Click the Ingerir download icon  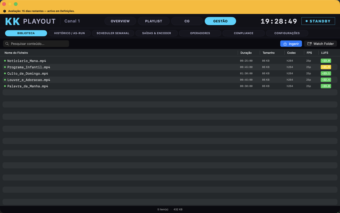click(285, 44)
